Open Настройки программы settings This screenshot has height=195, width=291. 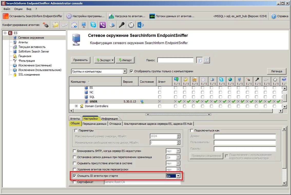coord(85,16)
